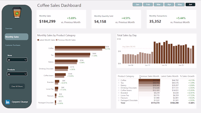
Task: Click the Tea $45,576 latest sales cell
Action: click(175, 83)
